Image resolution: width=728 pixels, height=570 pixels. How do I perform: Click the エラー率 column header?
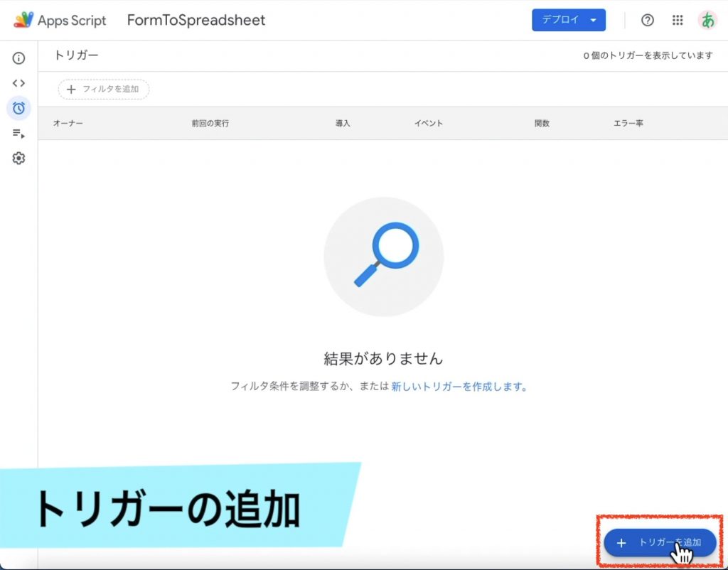pos(628,123)
